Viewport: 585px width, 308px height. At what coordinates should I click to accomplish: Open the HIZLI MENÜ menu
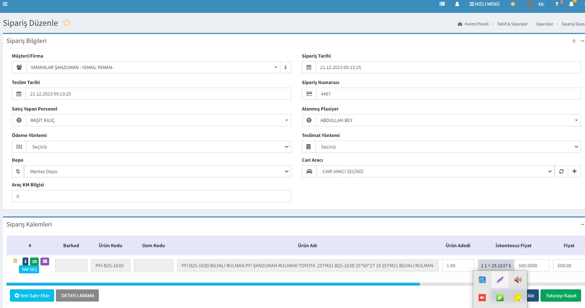pos(484,4)
